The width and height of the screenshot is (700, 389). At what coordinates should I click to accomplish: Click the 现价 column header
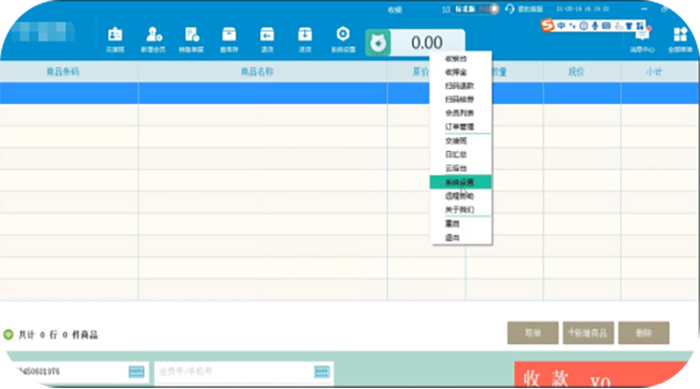pos(576,71)
